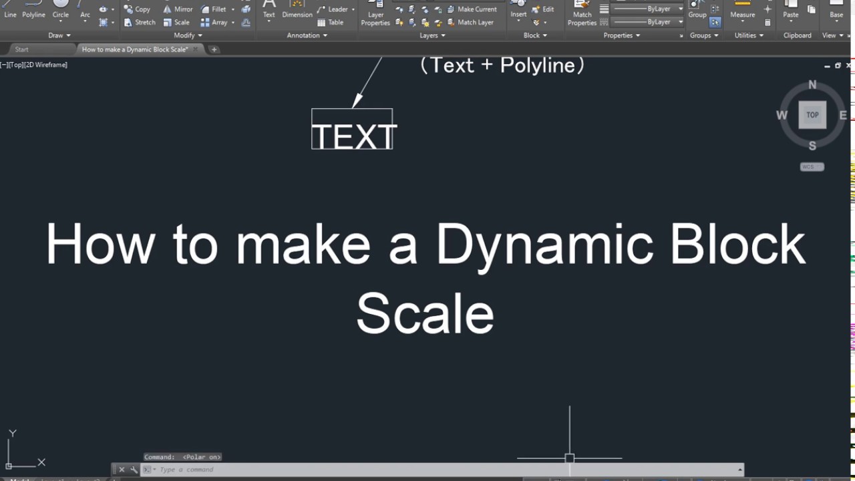The height and width of the screenshot is (481, 855).
Task: Click the block Edit tool
Action: pyautogui.click(x=543, y=9)
